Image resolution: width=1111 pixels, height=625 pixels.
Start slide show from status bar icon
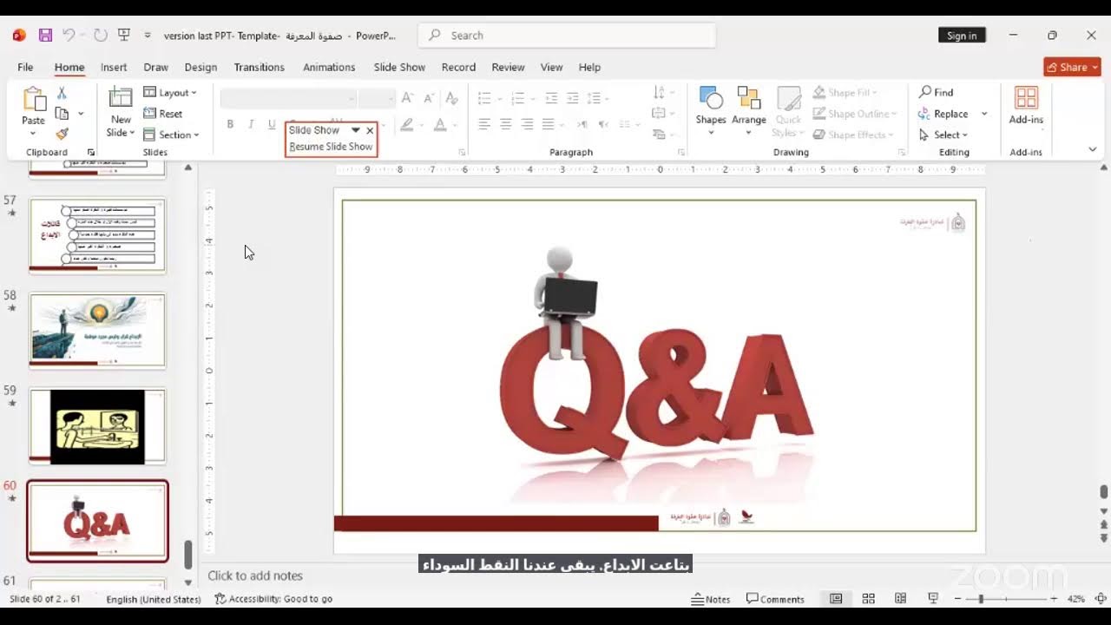pos(933,599)
